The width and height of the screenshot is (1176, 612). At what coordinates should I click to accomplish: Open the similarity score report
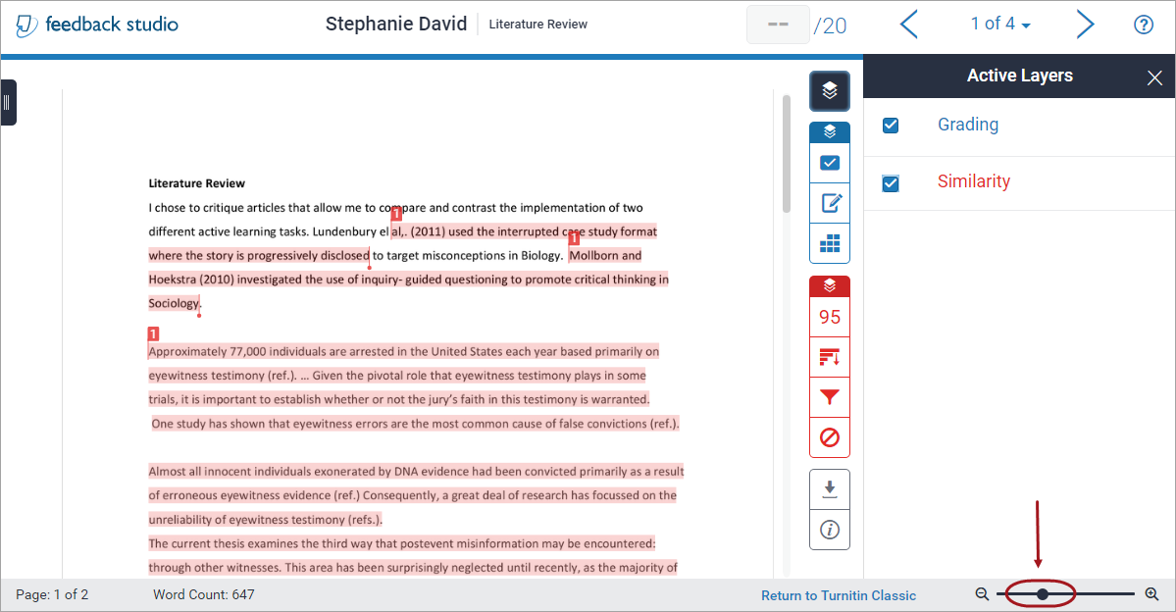(x=830, y=316)
